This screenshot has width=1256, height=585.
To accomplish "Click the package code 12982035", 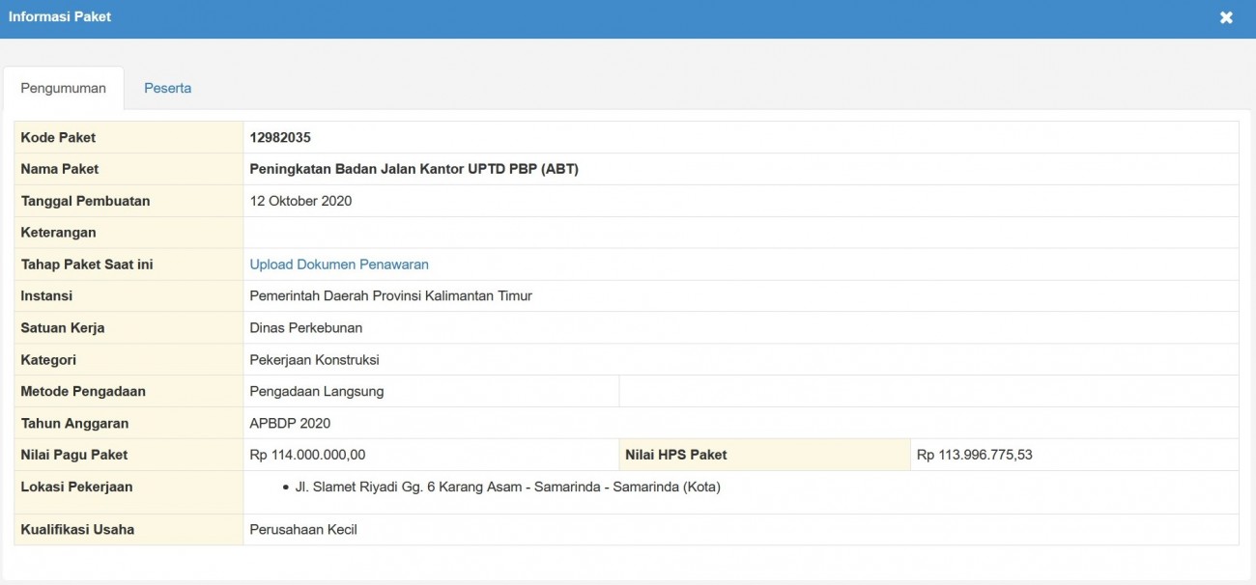I will point(280,137).
